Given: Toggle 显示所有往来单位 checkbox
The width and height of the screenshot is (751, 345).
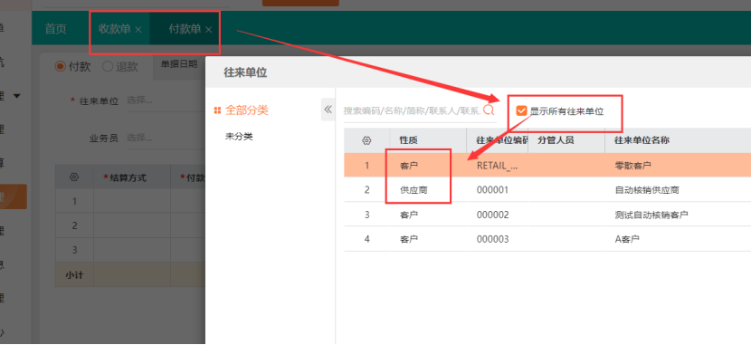Looking at the screenshot, I should tap(521, 111).
